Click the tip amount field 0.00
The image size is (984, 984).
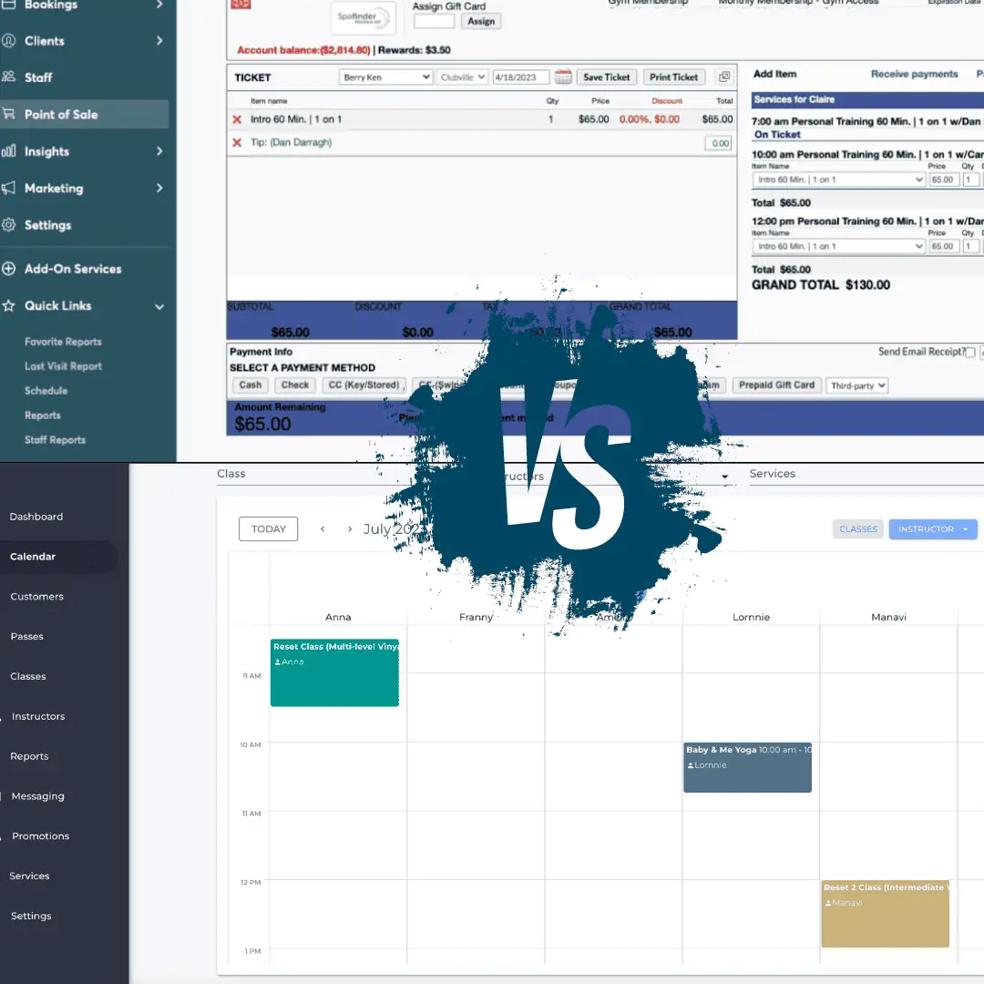[x=719, y=143]
